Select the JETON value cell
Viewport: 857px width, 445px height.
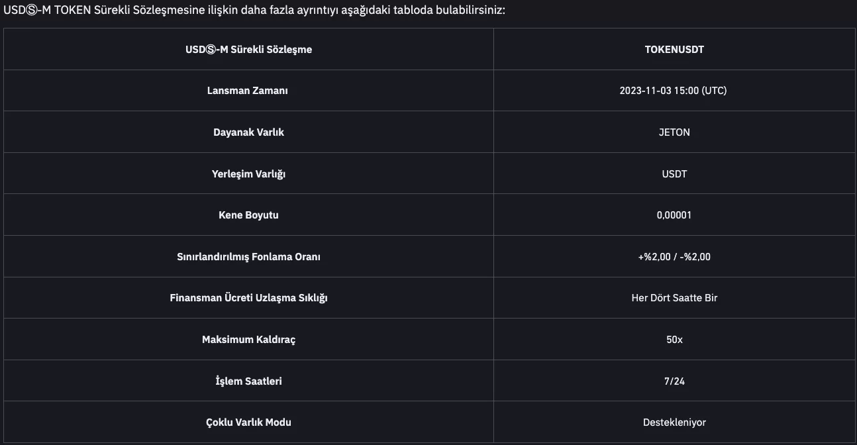point(674,132)
